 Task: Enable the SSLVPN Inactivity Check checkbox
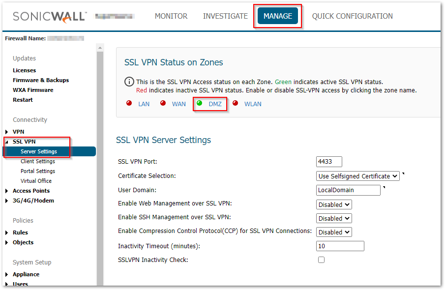click(x=321, y=260)
